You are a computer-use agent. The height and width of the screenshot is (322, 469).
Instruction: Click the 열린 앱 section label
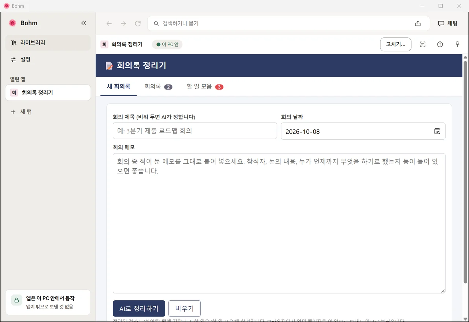point(18,79)
